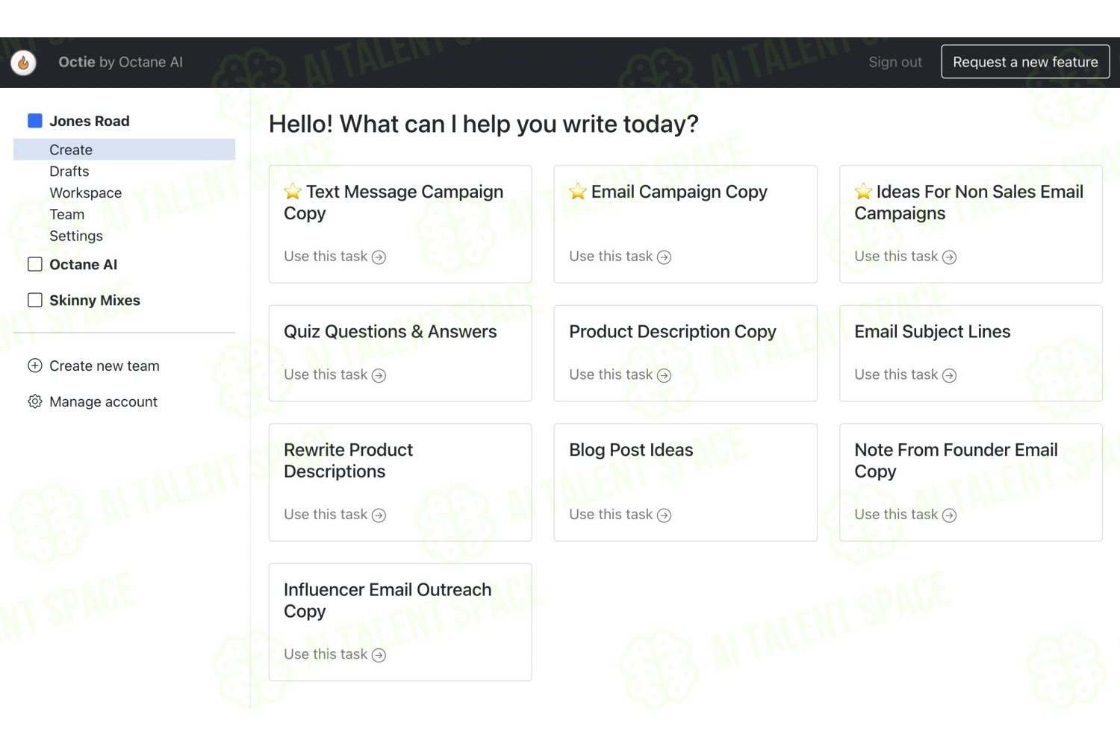The width and height of the screenshot is (1120, 746).
Task: Open the Workspace section in sidebar
Action: tap(86, 193)
